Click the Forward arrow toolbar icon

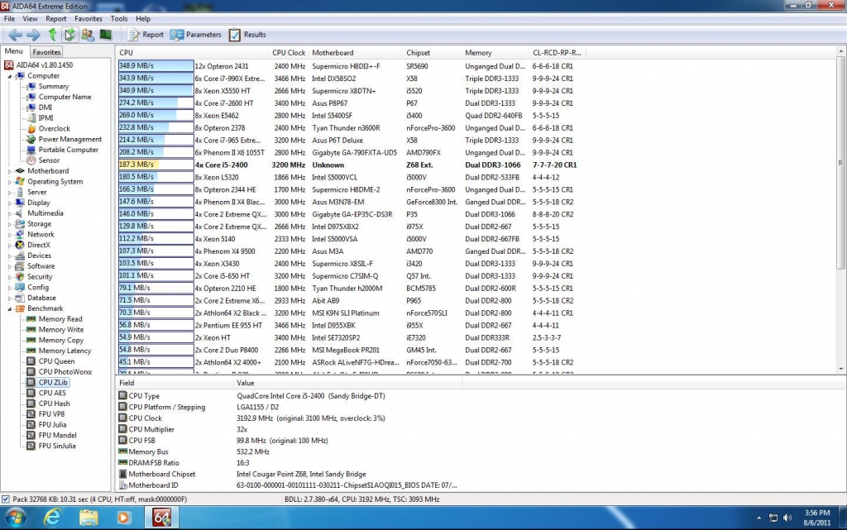click(x=33, y=35)
